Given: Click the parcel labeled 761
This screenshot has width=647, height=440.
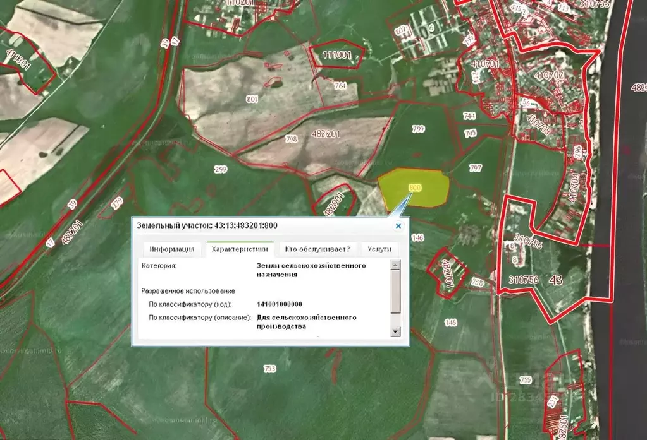Looking at the screenshot, I should 340,85.
